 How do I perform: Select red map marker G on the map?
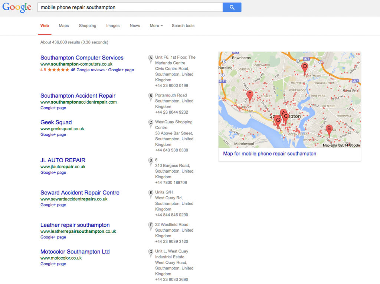(x=278, y=121)
